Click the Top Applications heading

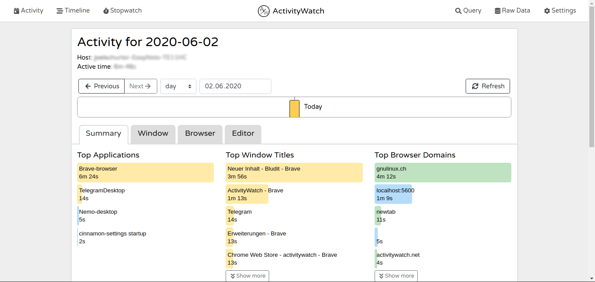[x=108, y=155]
